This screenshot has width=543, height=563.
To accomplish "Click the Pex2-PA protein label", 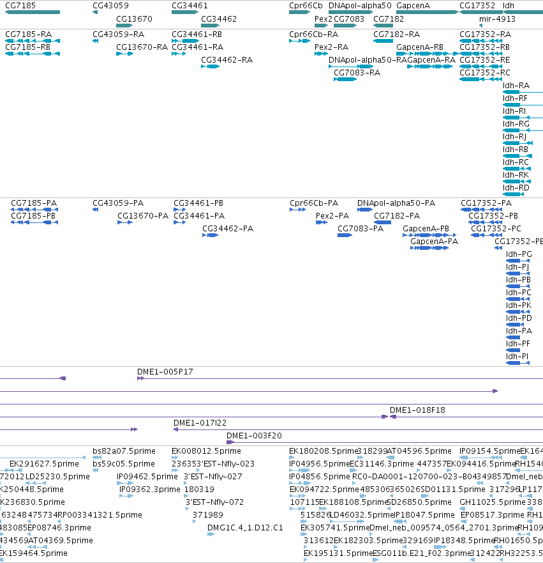I will pos(332,216).
